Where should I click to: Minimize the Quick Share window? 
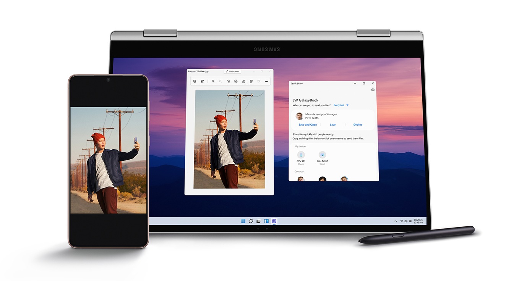click(355, 83)
